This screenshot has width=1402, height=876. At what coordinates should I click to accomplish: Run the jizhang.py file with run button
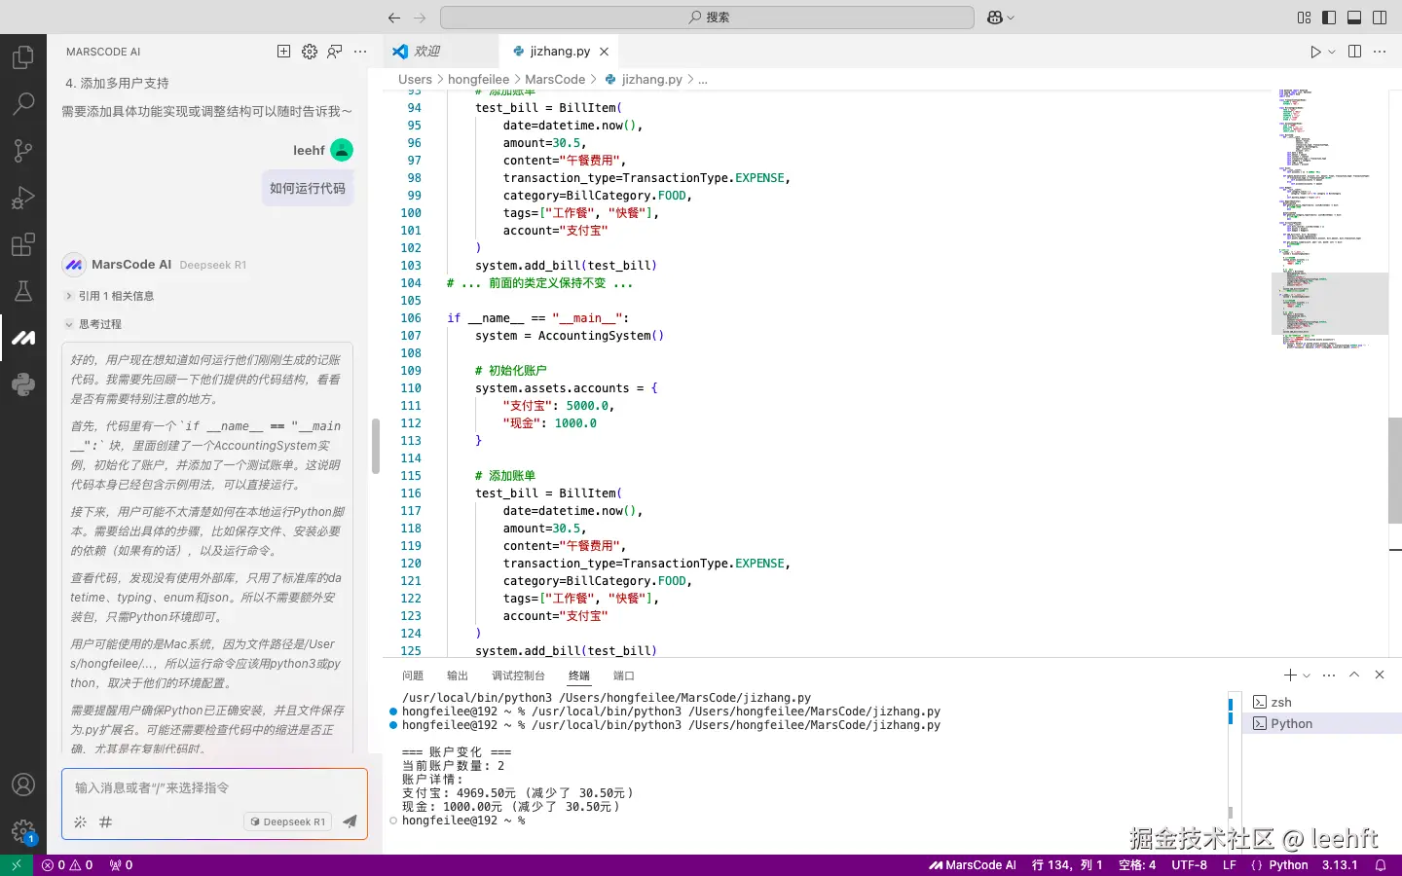[1313, 51]
